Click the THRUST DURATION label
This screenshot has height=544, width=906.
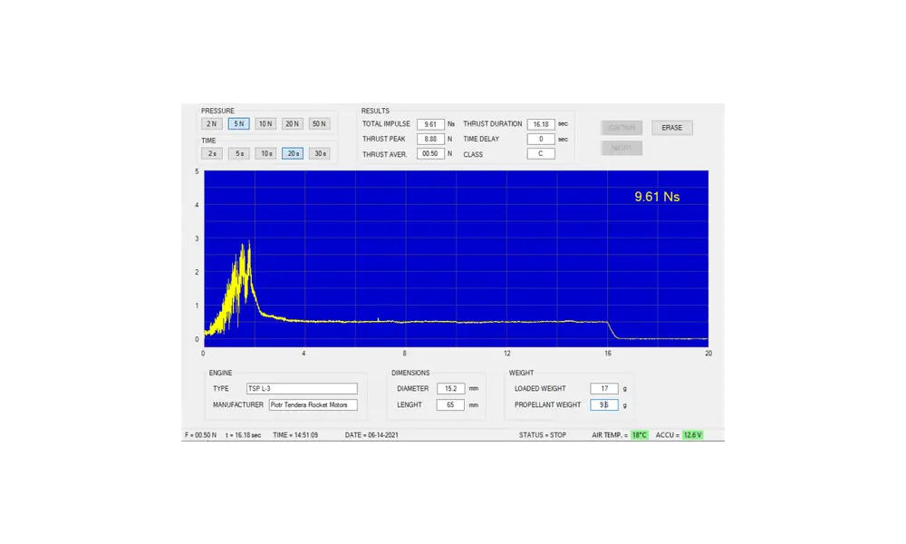coord(492,124)
